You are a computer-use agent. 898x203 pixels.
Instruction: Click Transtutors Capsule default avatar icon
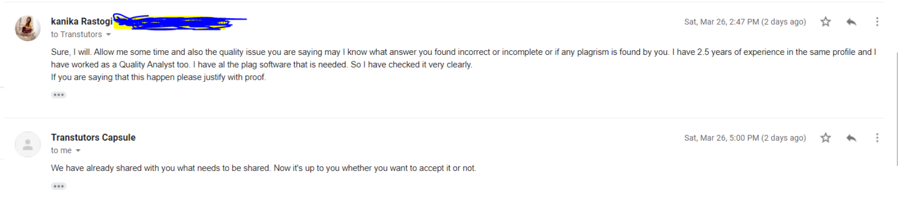click(27, 144)
